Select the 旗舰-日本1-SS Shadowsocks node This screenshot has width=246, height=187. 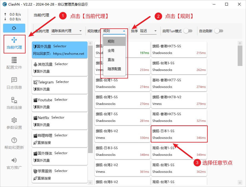[x=179, y=134]
